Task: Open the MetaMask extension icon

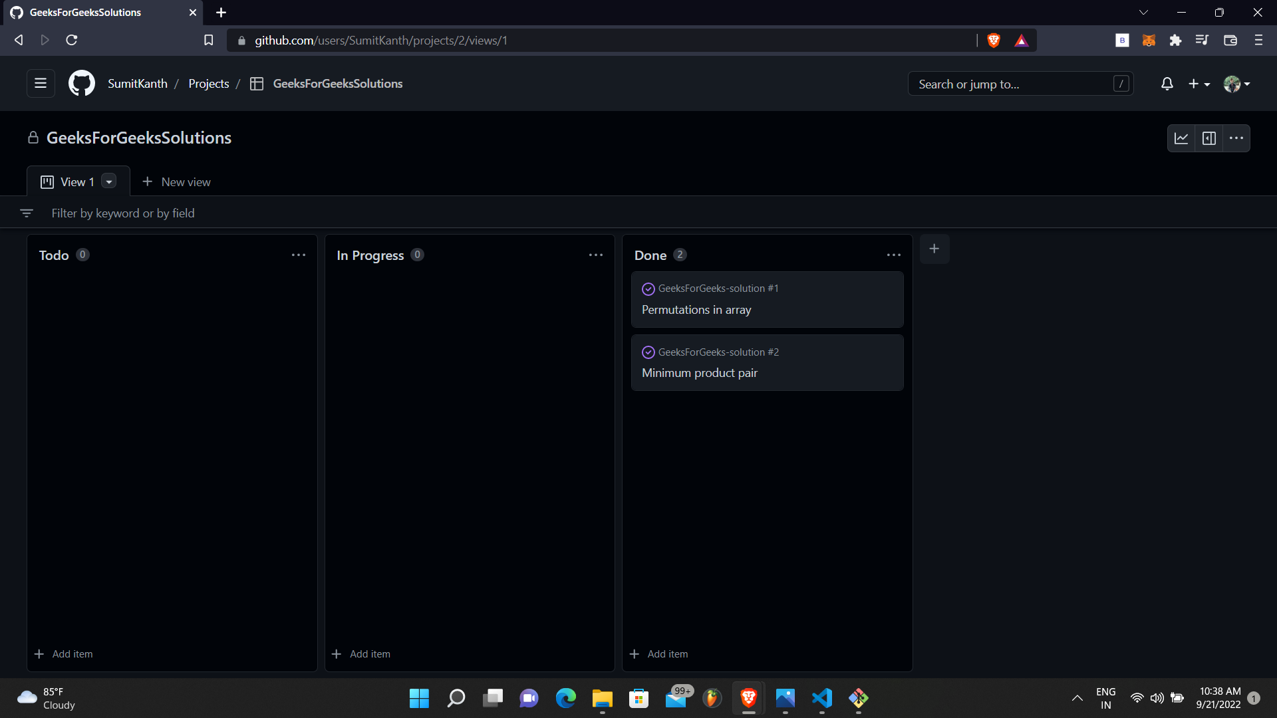Action: click(x=1149, y=40)
